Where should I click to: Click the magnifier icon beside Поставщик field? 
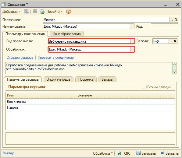[176, 20]
